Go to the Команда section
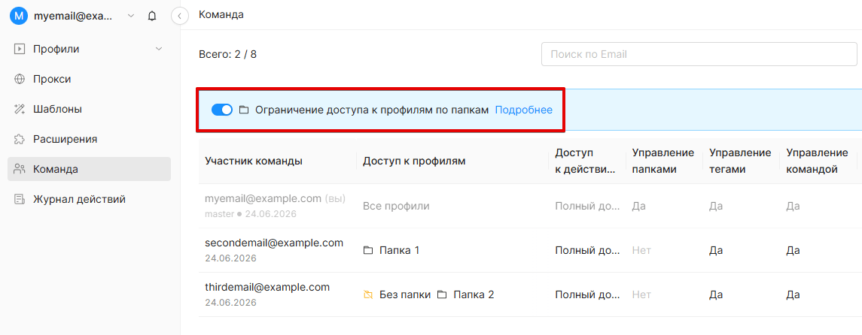Screen dimensions: 862x335 pos(89,169)
